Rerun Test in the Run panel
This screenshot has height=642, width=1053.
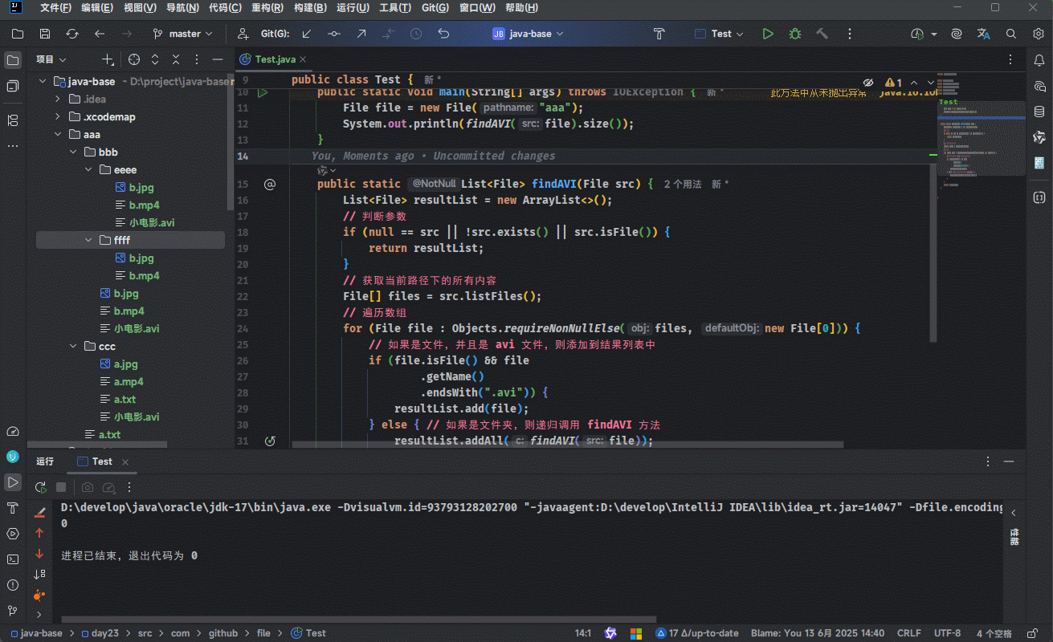point(40,487)
